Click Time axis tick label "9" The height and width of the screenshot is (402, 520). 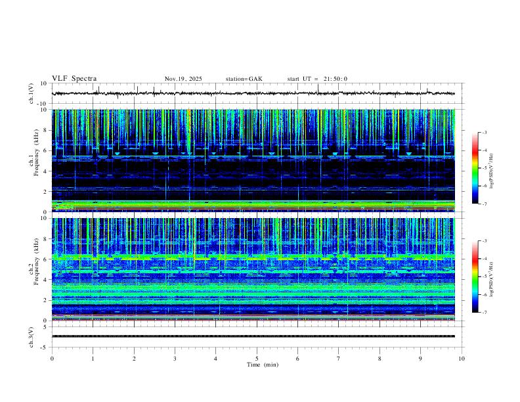pyautogui.click(x=420, y=359)
